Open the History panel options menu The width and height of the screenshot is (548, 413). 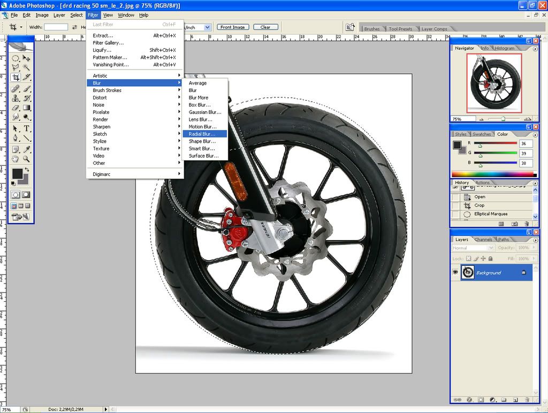(x=535, y=183)
